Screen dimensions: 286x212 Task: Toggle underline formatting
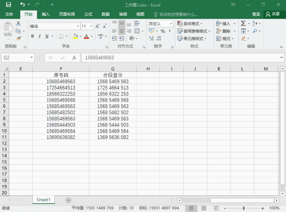pos(46,36)
